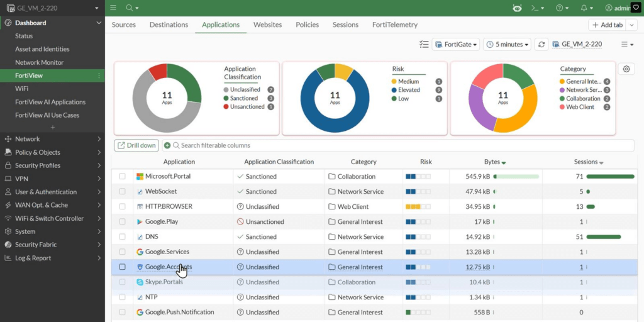Open the chart settings gear icon
The height and width of the screenshot is (322, 644).
point(626,69)
